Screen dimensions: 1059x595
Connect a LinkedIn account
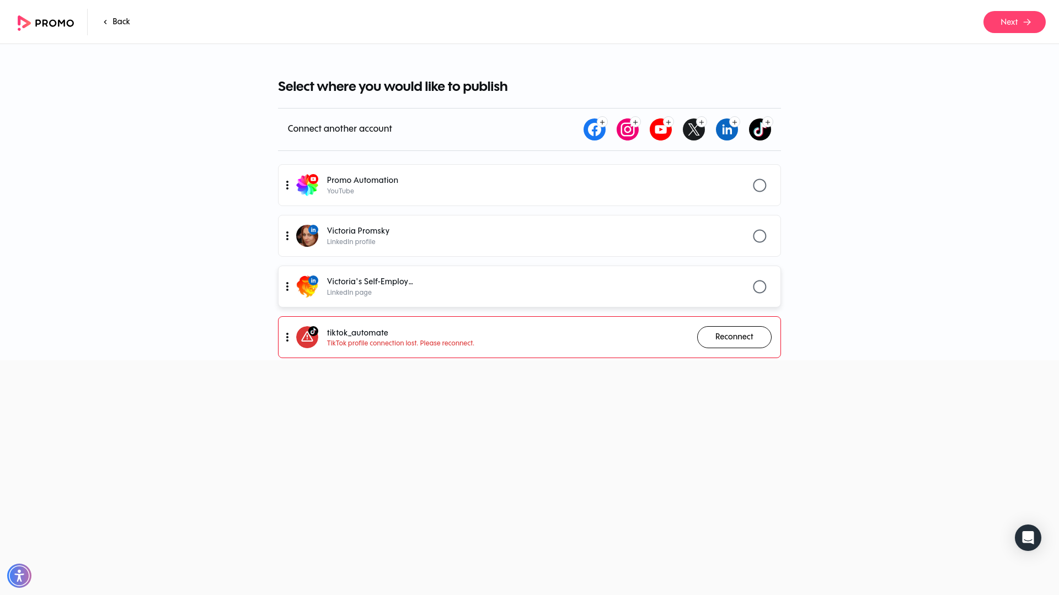pos(726,129)
